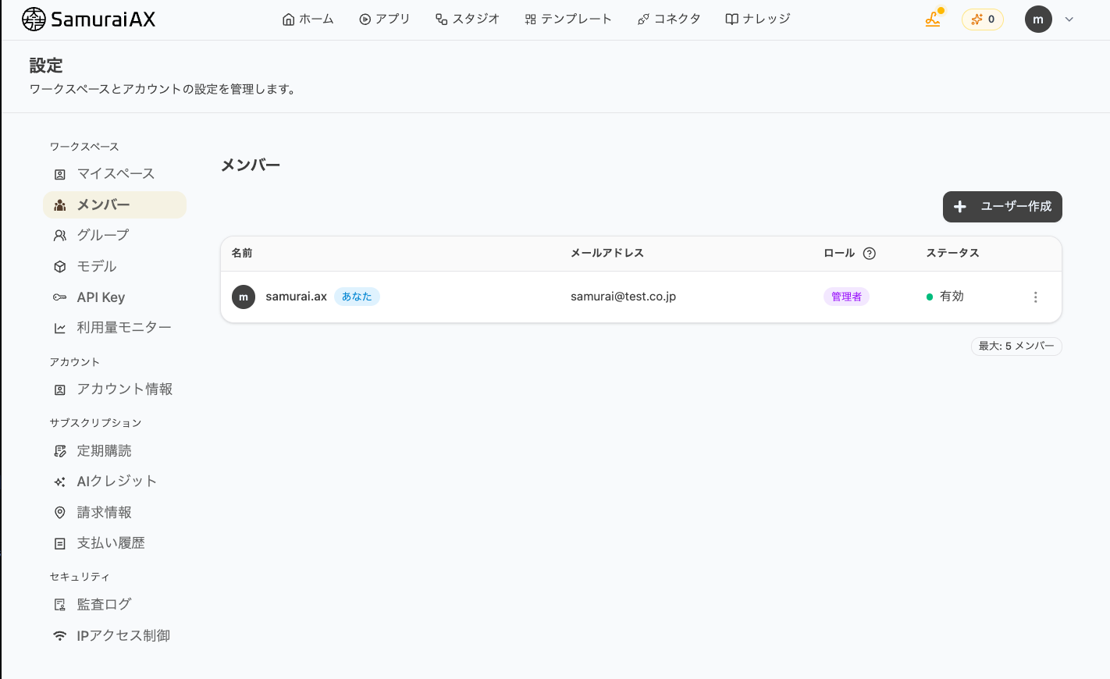Click the SamuraiAX logo icon
The width and height of the screenshot is (1110, 679).
tap(34, 19)
